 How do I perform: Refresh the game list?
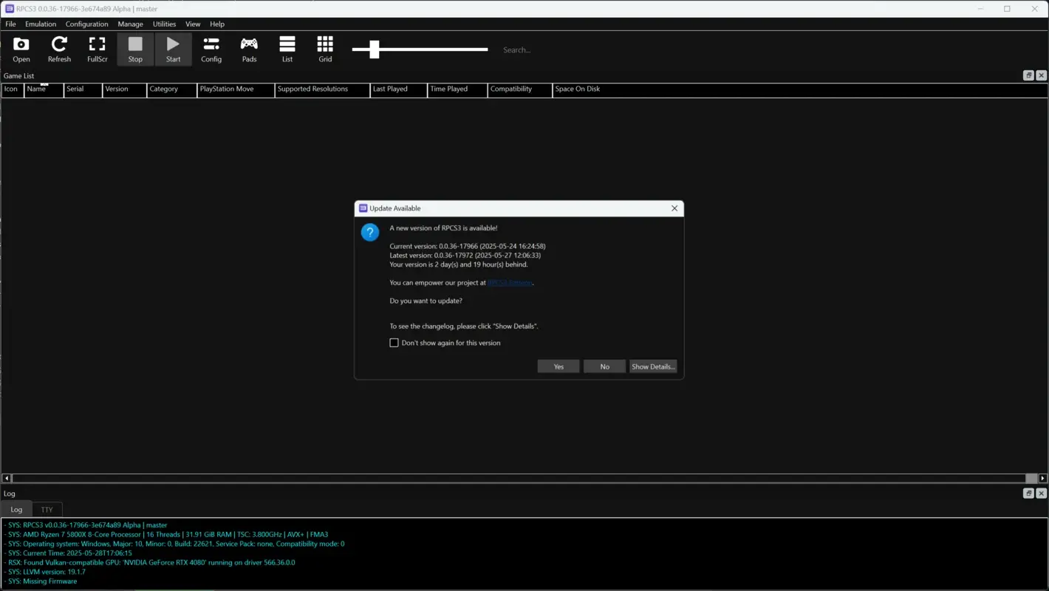coord(59,49)
